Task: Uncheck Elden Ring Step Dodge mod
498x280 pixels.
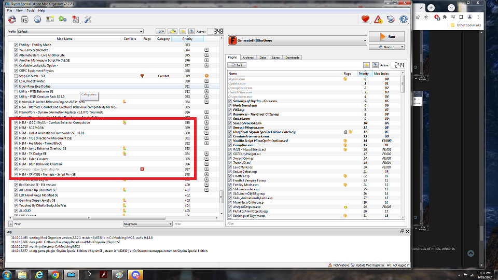Action: 16,87
